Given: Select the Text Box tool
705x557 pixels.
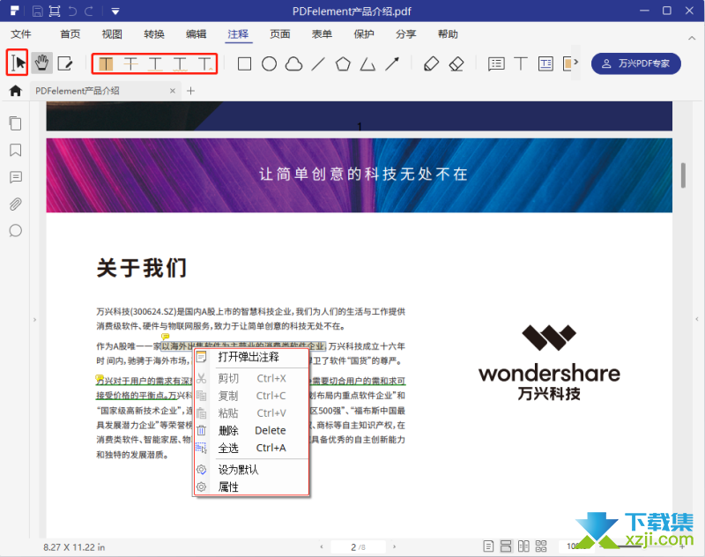Looking at the screenshot, I should [545, 63].
